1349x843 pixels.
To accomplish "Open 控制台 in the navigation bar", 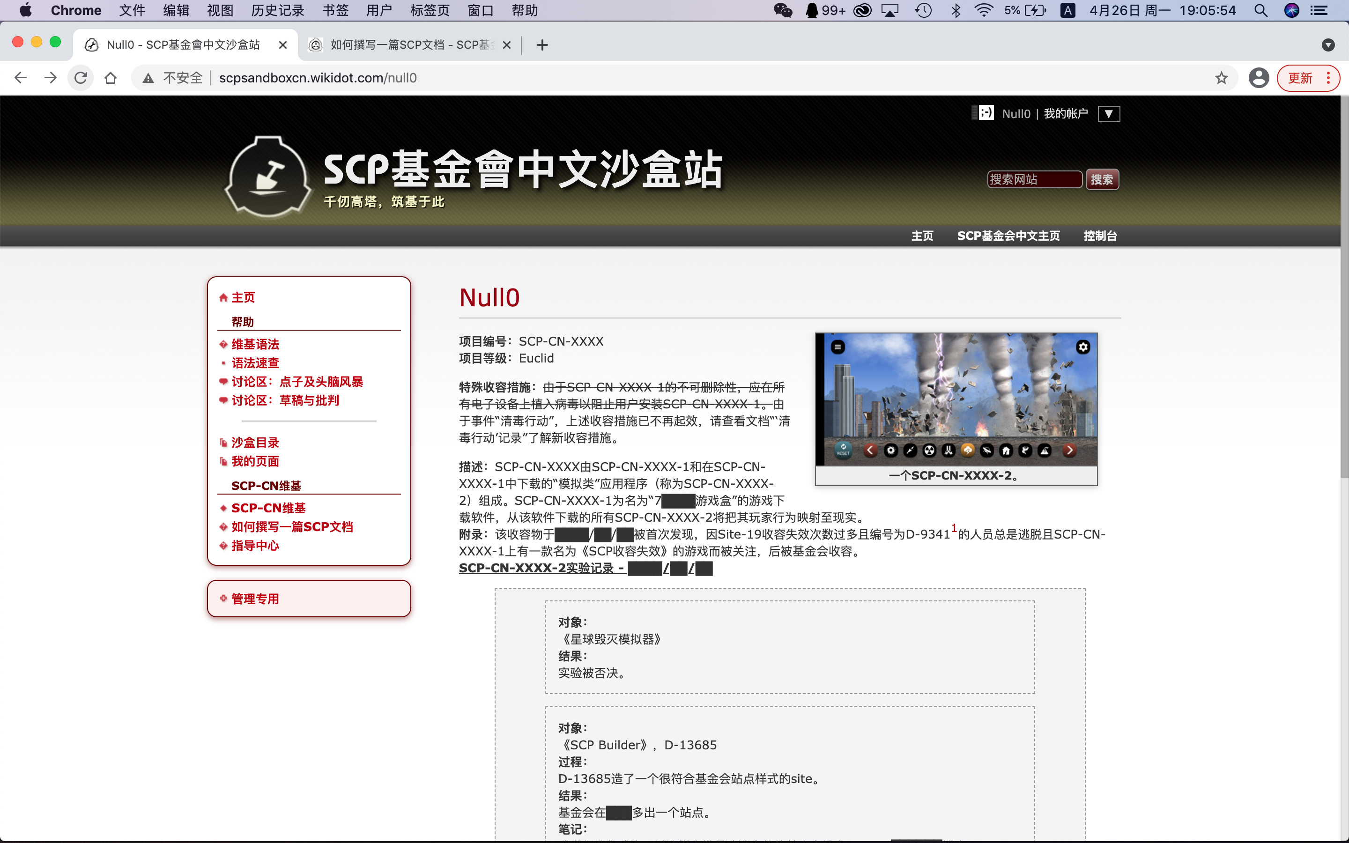I will 1100,236.
